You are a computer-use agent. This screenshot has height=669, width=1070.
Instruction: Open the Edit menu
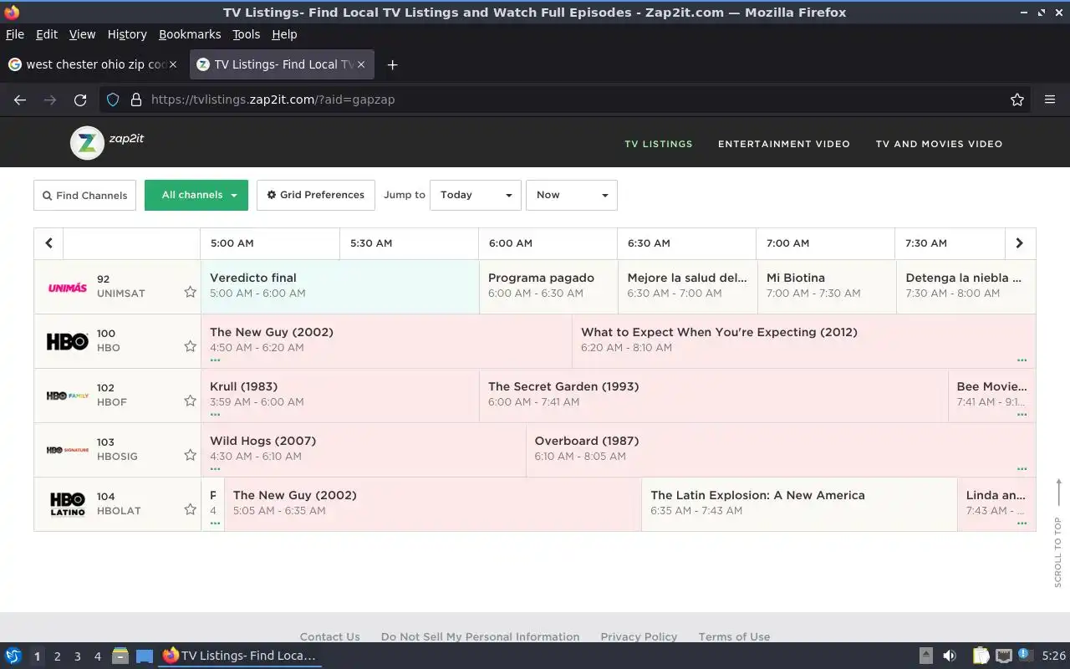[x=47, y=34]
